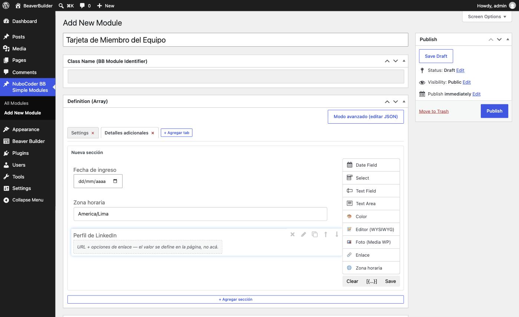519x317 pixels.
Task: Switch to Modo avanzado (editar JSON)
Action: [366, 117]
